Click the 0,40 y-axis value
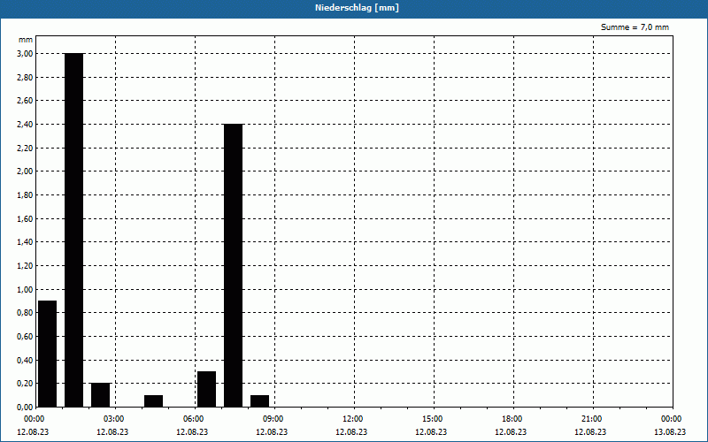The height and width of the screenshot is (442, 708). 25,360
